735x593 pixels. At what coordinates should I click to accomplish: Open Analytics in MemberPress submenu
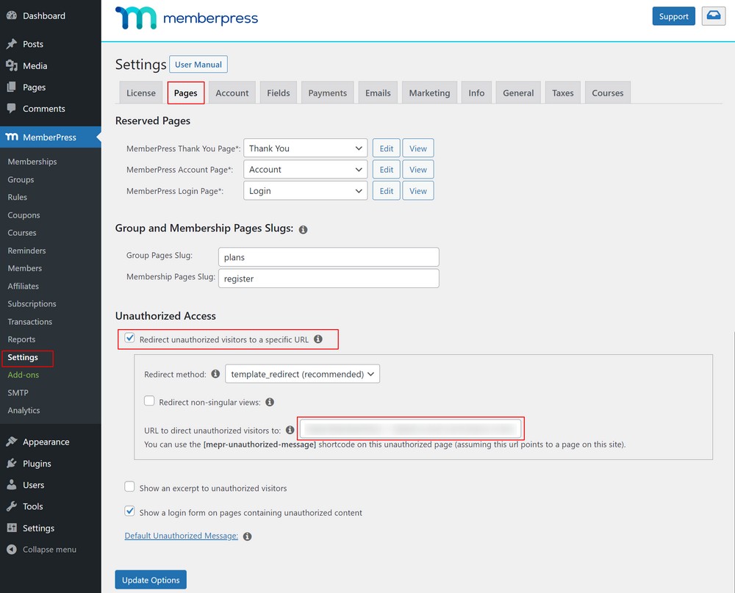[x=24, y=410]
